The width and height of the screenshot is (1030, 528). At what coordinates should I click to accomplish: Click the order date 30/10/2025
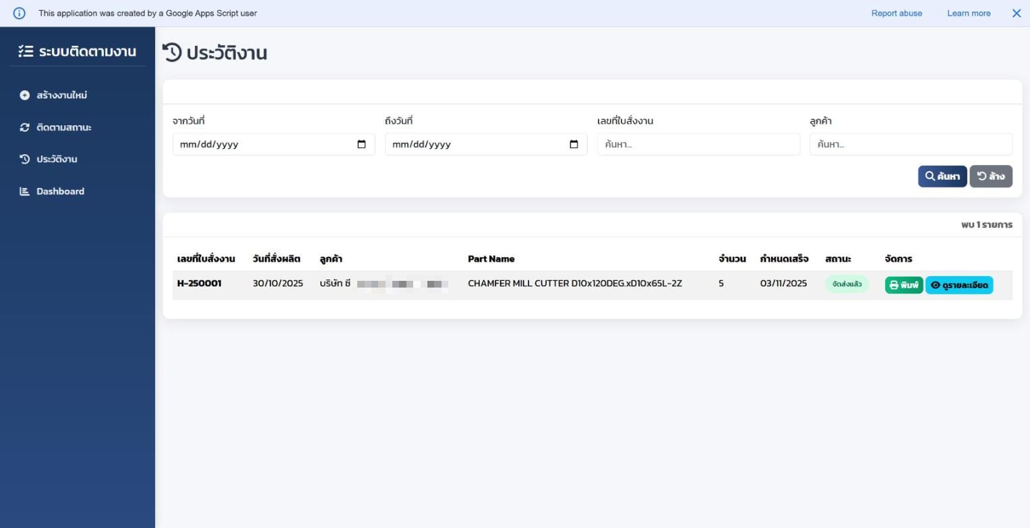click(278, 284)
